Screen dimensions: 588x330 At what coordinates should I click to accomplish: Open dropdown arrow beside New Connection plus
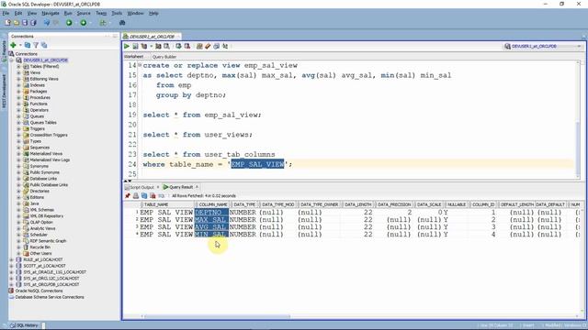click(x=20, y=45)
